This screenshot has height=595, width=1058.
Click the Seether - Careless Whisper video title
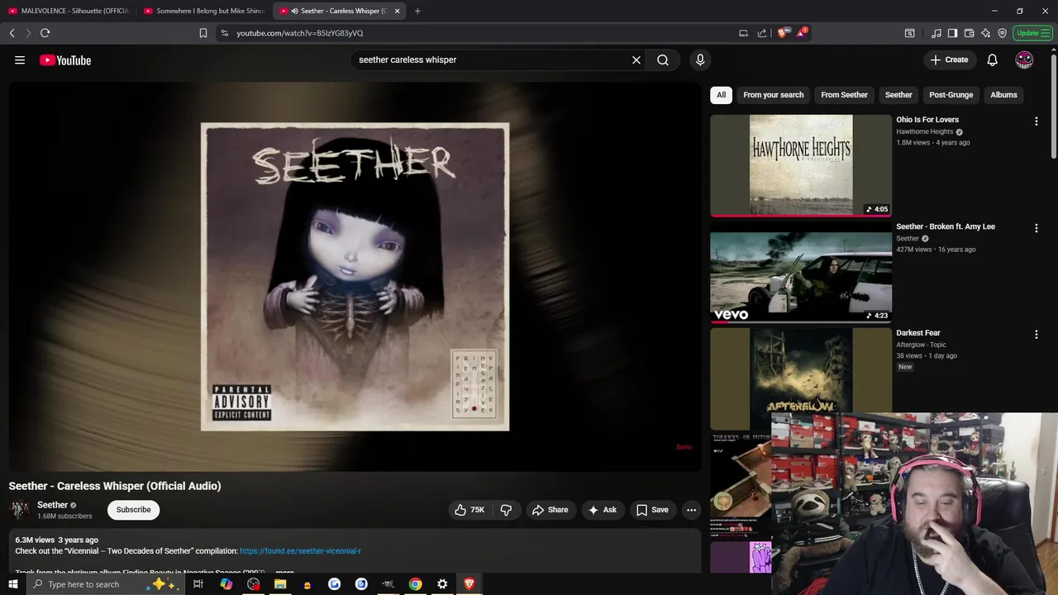(115, 486)
